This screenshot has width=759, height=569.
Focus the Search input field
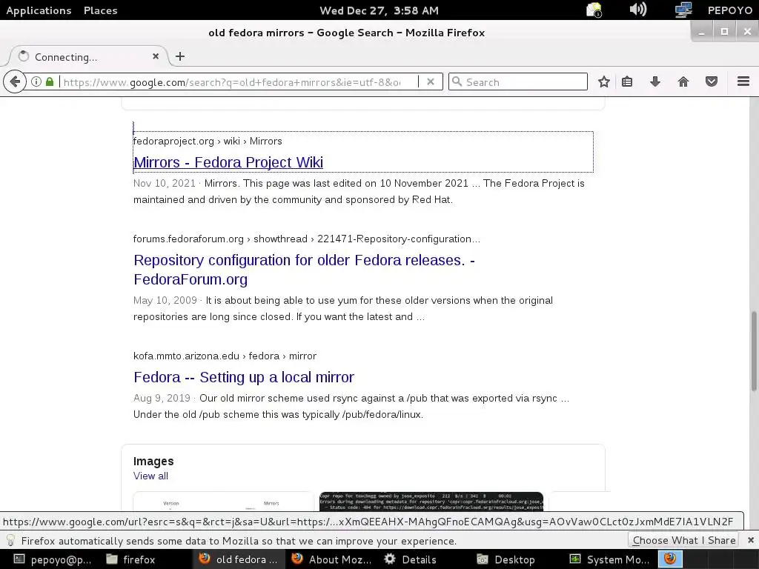[x=518, y=81]
